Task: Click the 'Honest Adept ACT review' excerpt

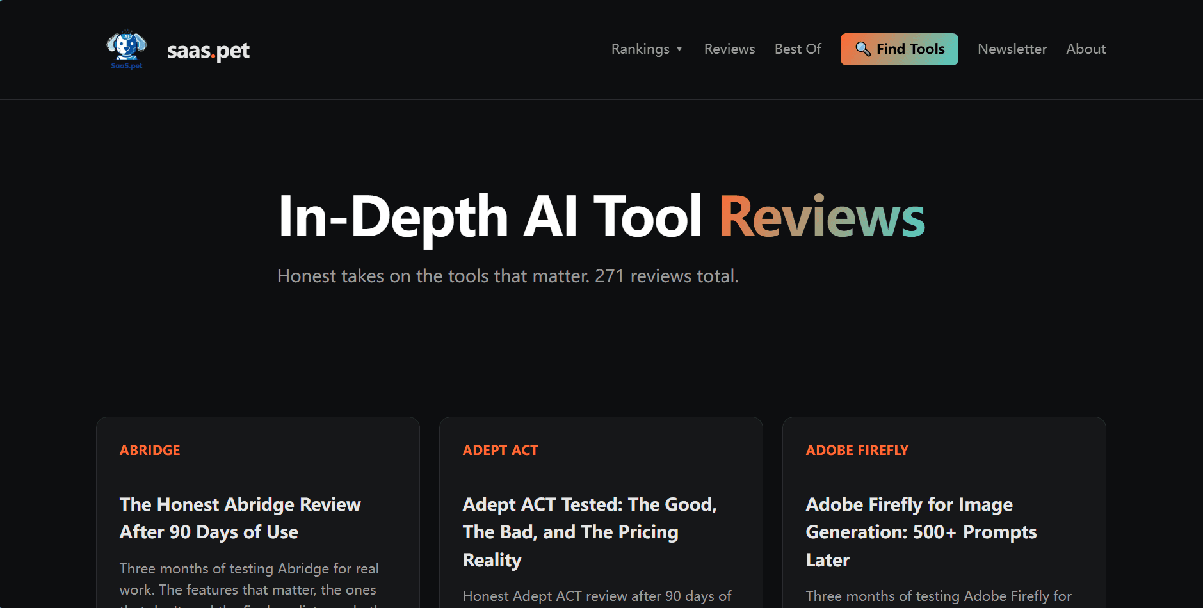Action: [597, 596]
